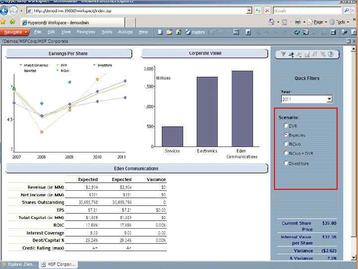Image resolution: width=358 pixels, height=269 pixels.
Task: Click the browser Back arrow button
Action: (3, 11)
